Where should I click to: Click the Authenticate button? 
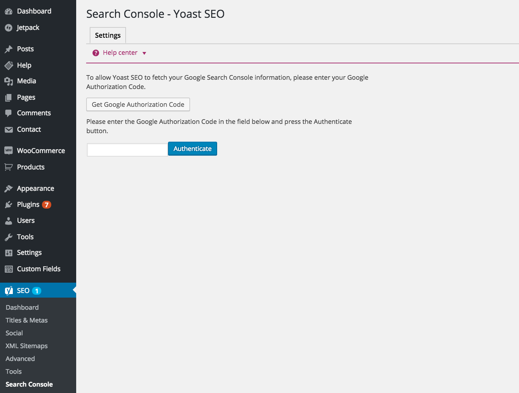coord(193,149)
